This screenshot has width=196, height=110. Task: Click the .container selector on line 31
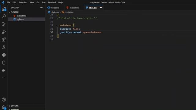[x=64, y=25]
